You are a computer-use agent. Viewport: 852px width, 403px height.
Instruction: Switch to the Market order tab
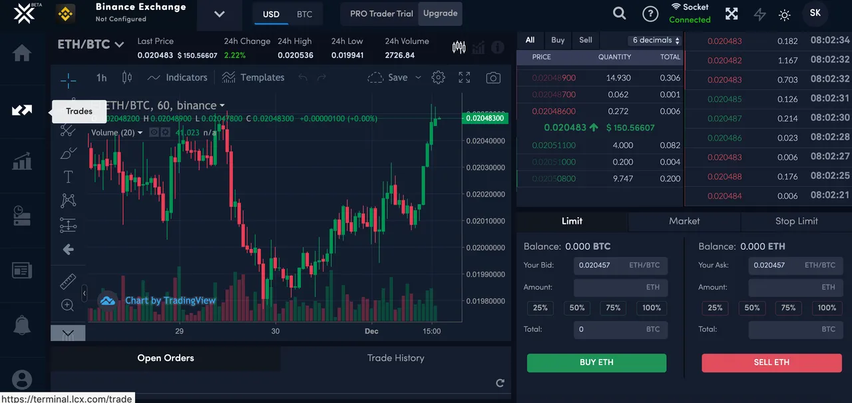684,221
